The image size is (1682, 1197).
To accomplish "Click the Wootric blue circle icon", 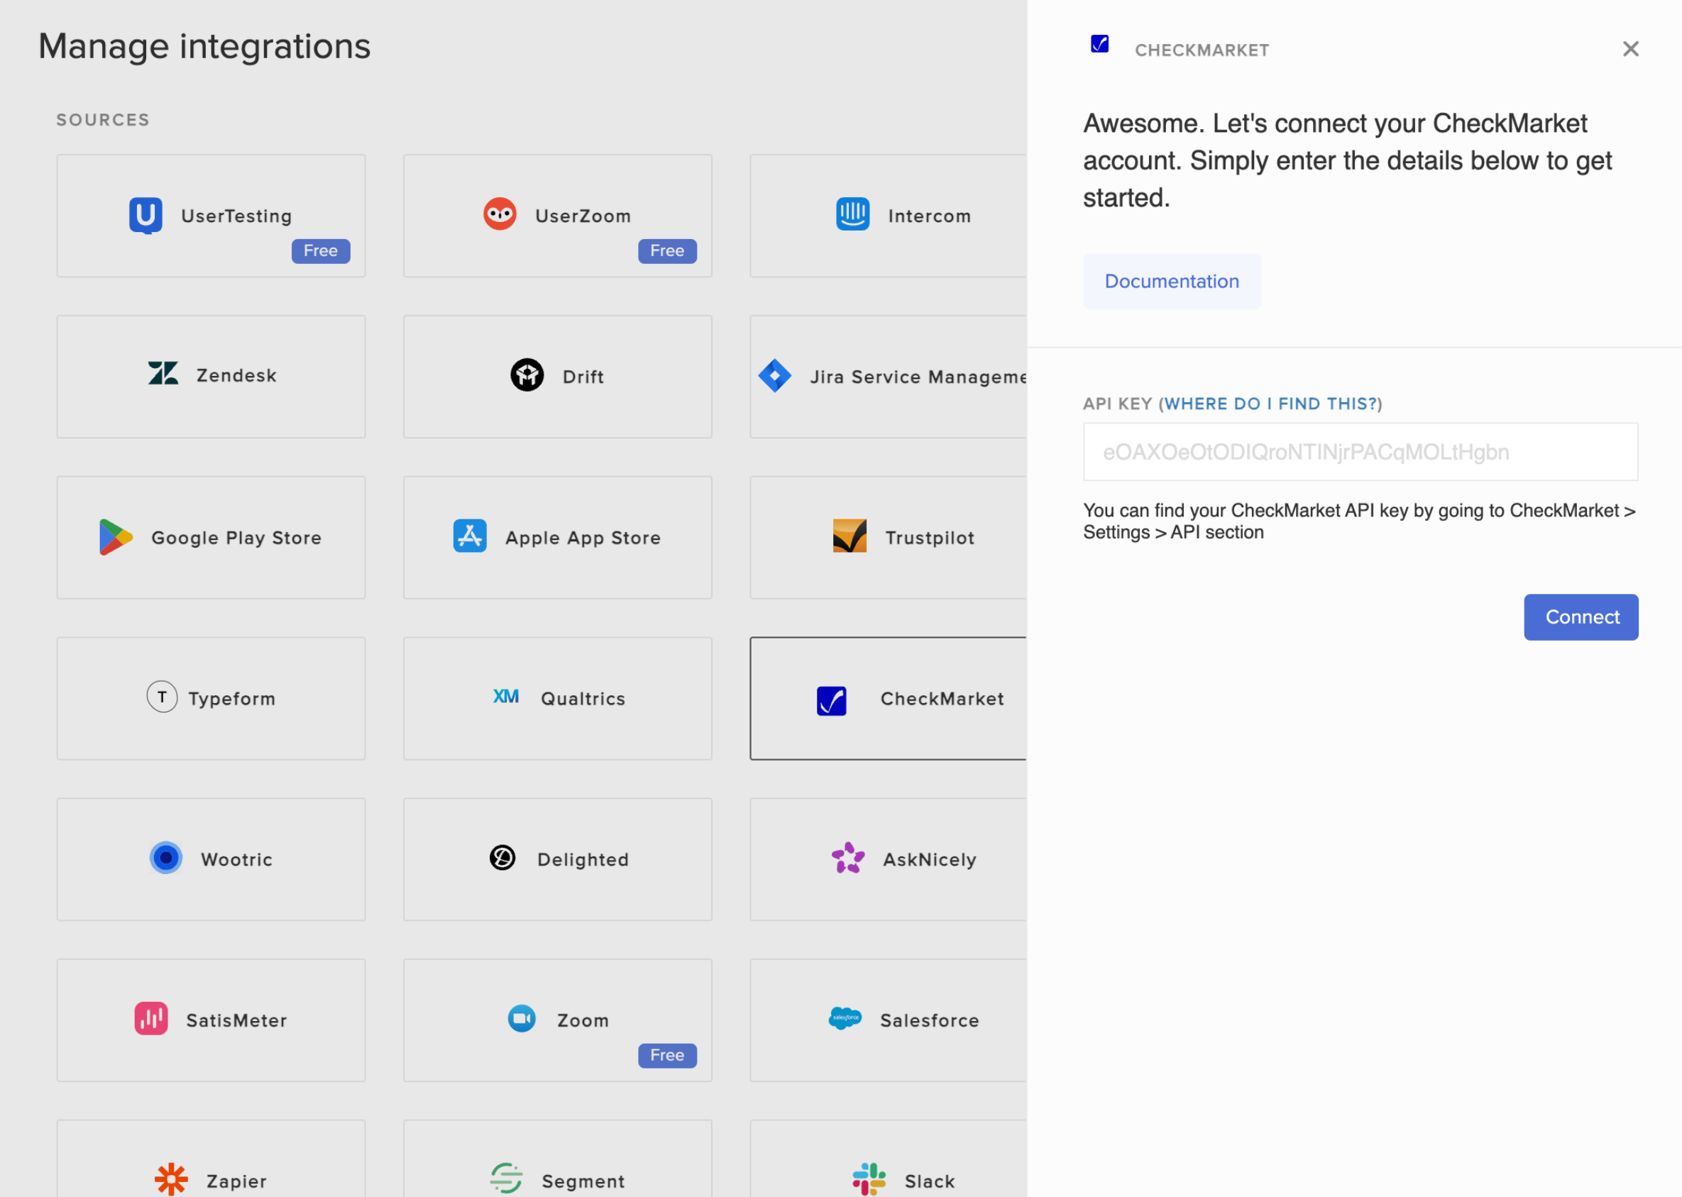I will pyautogui.click(x=166, y=857).
